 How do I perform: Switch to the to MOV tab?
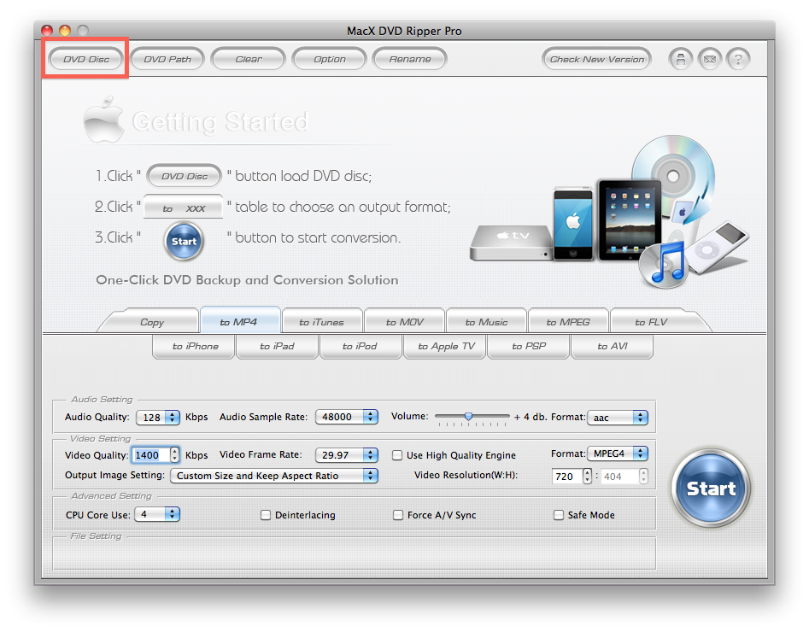tap(405, 322)
